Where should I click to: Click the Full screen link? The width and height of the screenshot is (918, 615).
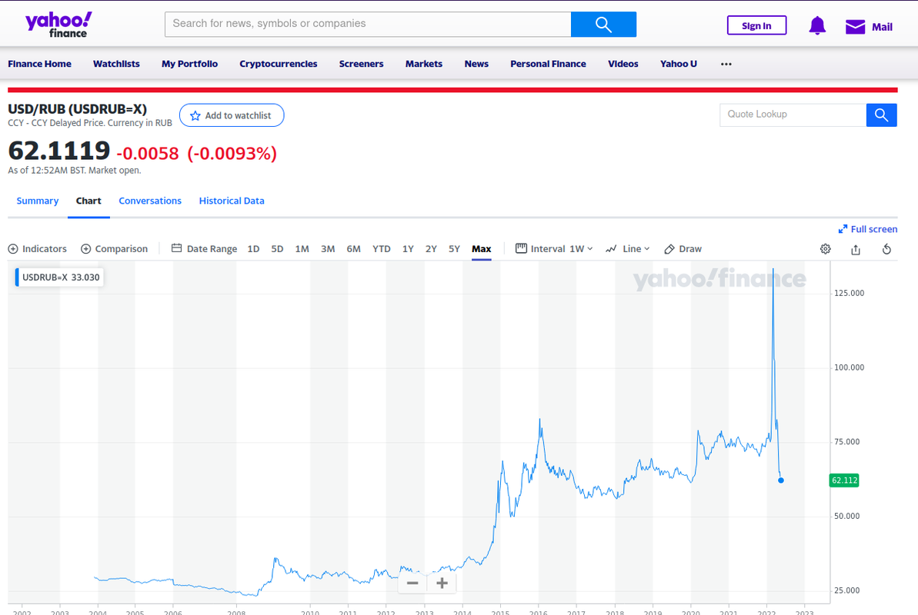[873, 229]
